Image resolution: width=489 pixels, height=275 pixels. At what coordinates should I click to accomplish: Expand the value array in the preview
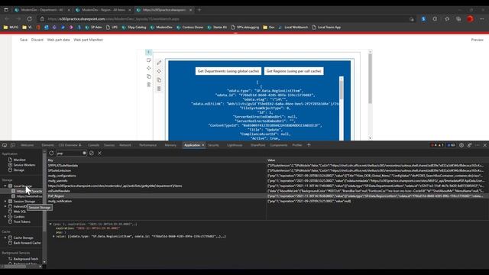[53, 236]
